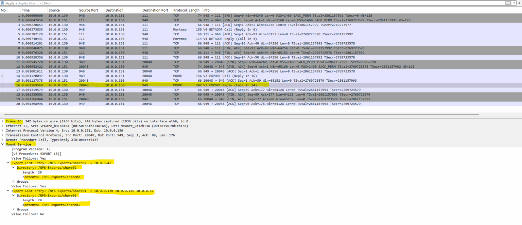Sort packets by the Protocol column
522x225 pixels.
(180, 10)
